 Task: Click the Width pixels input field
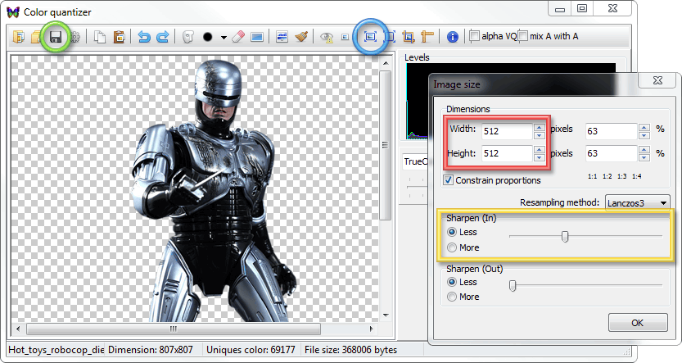pyautogui.click(x=507, y=131)
